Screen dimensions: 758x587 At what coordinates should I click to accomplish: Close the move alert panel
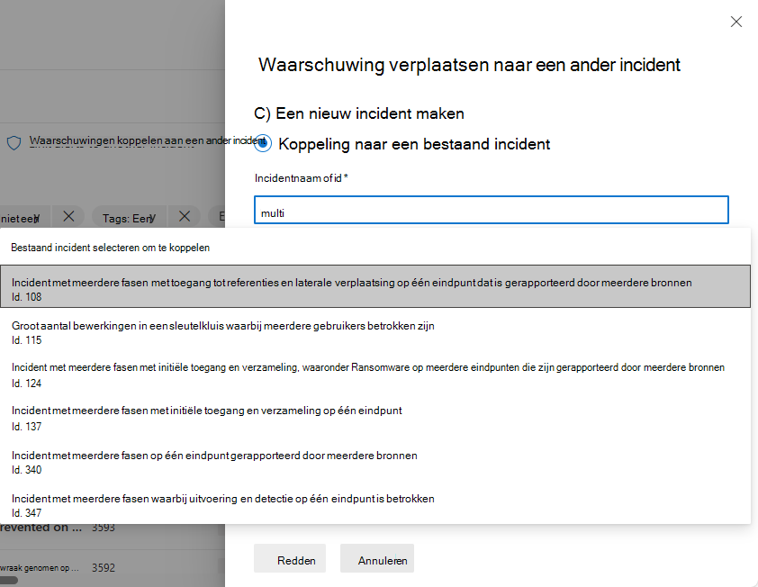tap(735, 22)
